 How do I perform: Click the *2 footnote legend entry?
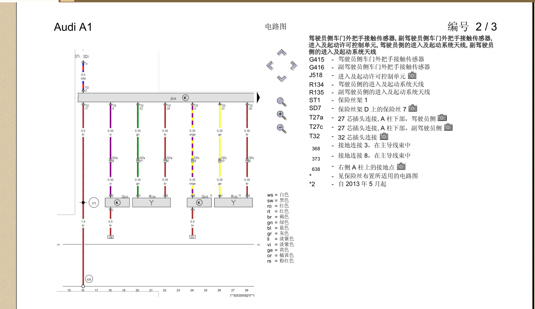point(348,184)
